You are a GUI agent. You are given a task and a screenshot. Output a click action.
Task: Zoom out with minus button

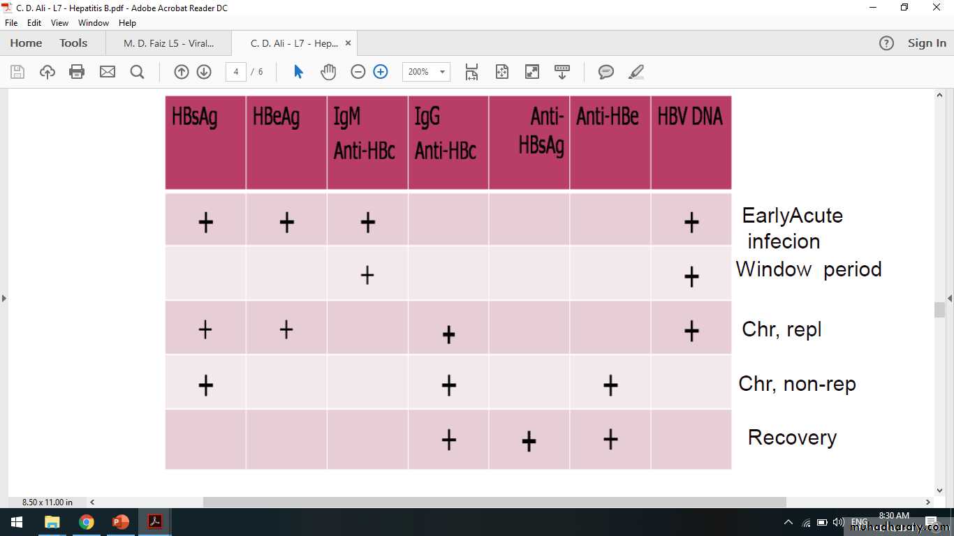358,72
